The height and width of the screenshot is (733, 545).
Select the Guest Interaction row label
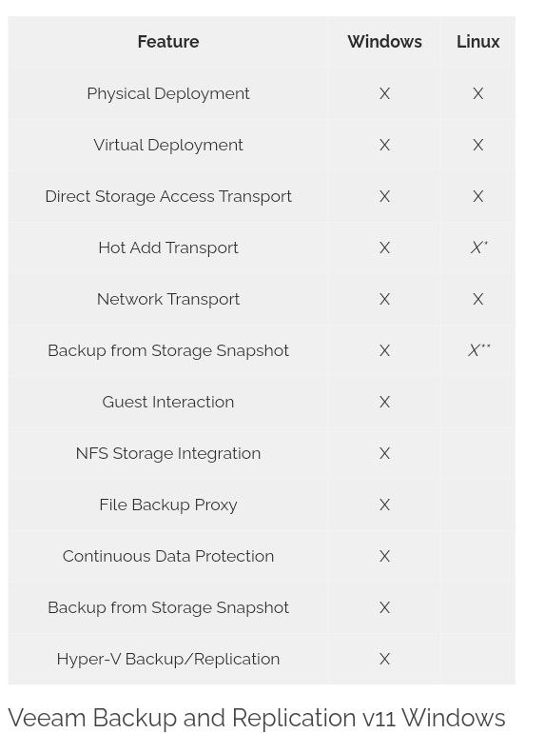click(x=168, y=402)
